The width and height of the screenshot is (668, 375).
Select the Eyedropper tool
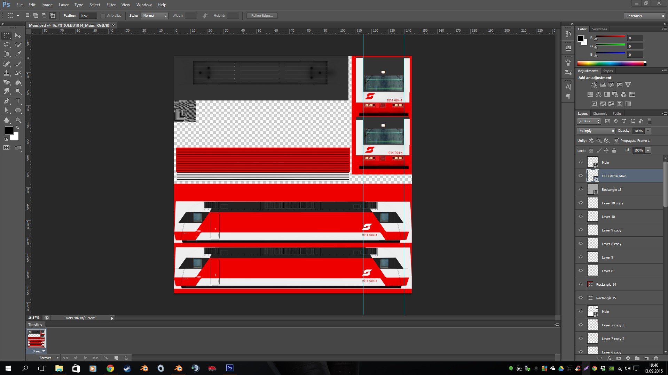[x=18, y=54]
